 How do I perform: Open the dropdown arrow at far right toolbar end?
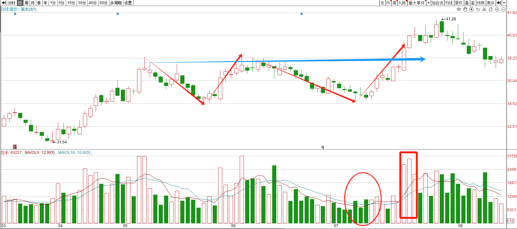click(x=504, y=3)
